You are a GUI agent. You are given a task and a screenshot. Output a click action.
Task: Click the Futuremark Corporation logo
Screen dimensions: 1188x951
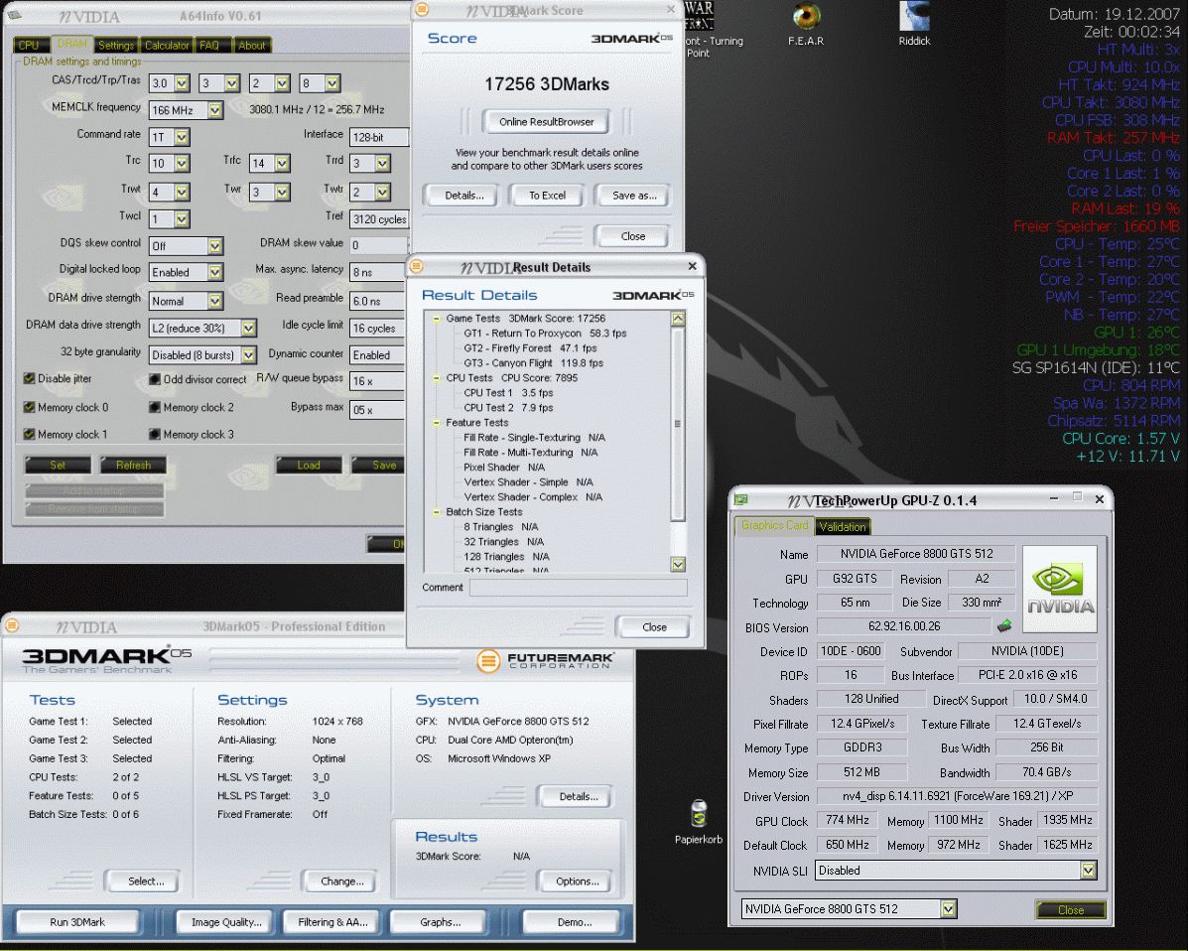click(x=546, y=661)
